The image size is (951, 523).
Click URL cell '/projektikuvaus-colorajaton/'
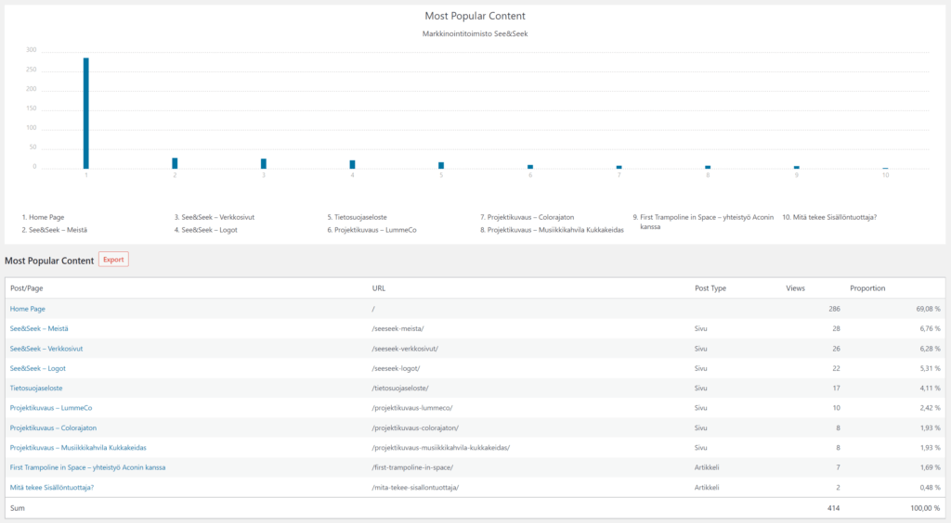point(415,428)
